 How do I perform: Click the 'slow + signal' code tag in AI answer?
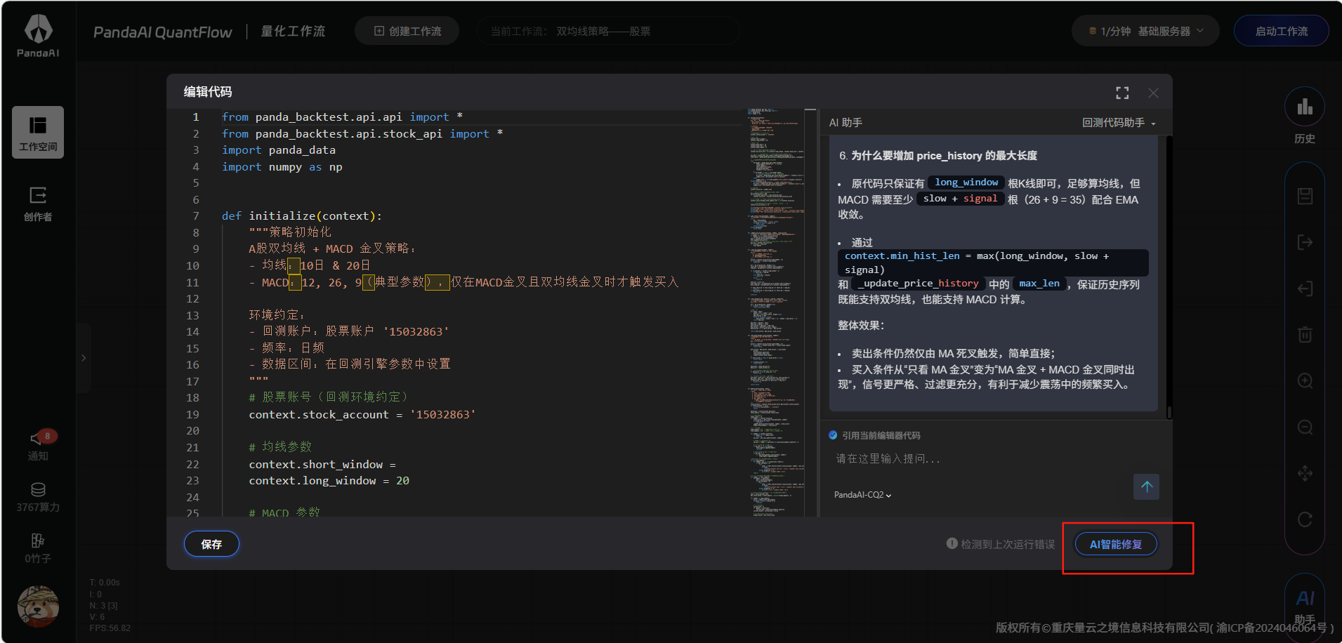pos(961,199)
